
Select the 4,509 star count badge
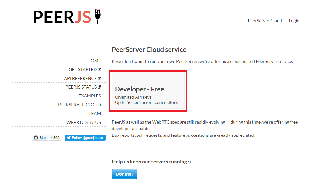(55, 137)
